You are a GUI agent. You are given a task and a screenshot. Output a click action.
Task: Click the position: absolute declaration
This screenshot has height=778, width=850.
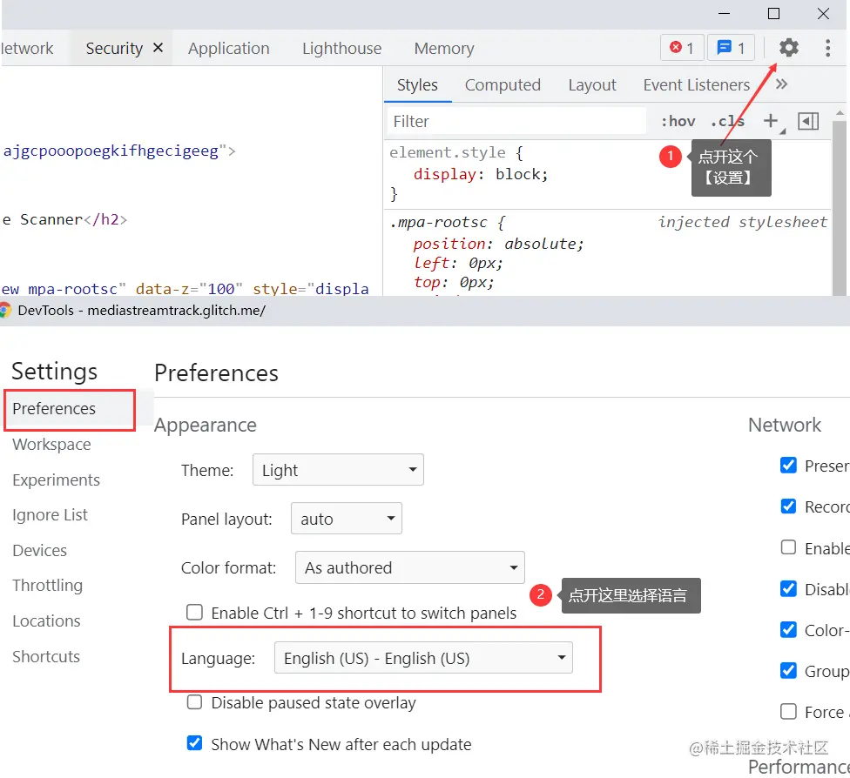click(498, 244)
